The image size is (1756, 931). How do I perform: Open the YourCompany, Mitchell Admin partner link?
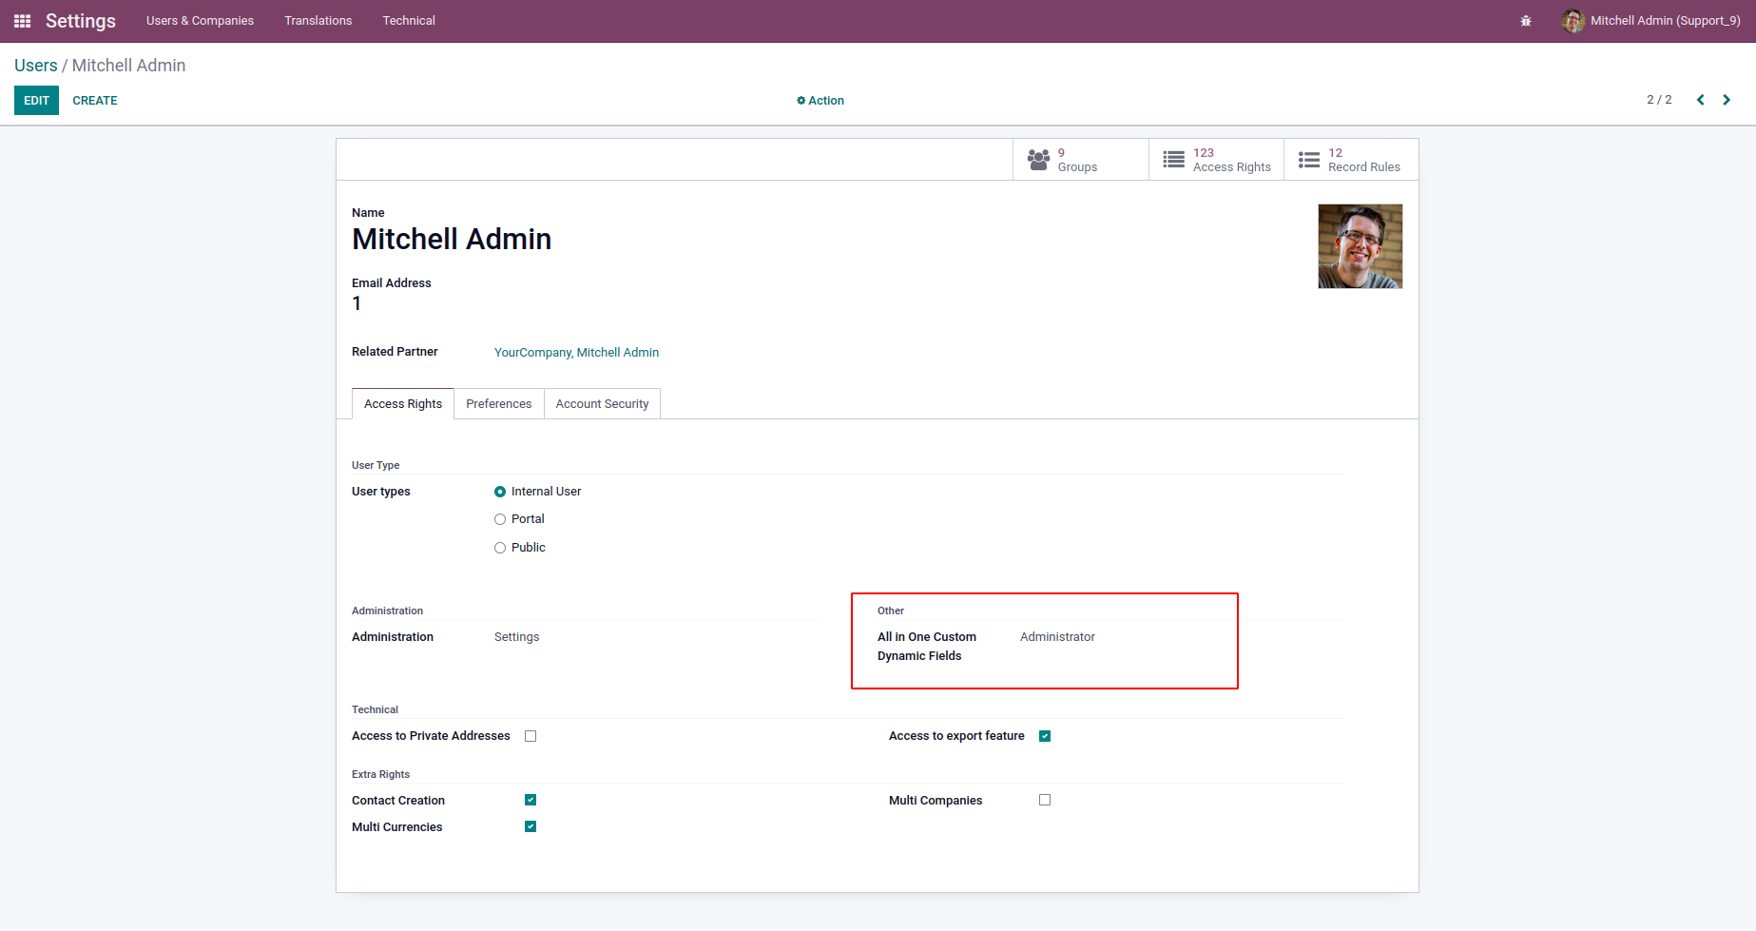click(576, 353)
